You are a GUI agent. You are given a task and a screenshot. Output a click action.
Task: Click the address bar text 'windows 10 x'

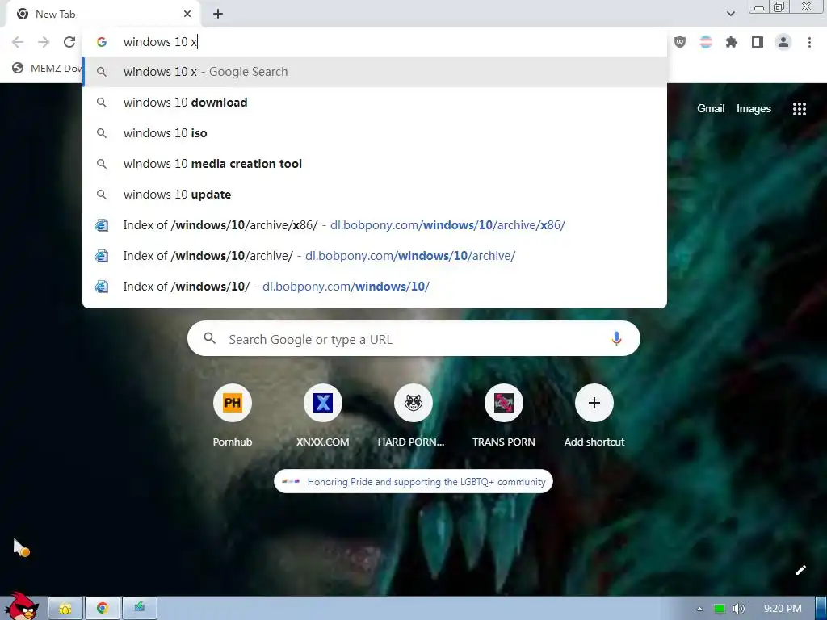[x=160, y=42]
